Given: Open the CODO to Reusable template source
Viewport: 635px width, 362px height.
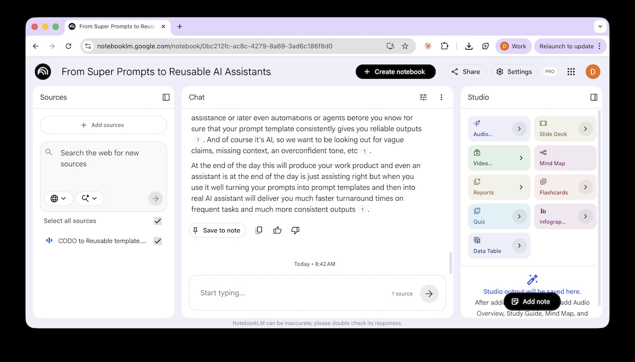Looking at the screenshot, I should (102, 241).
